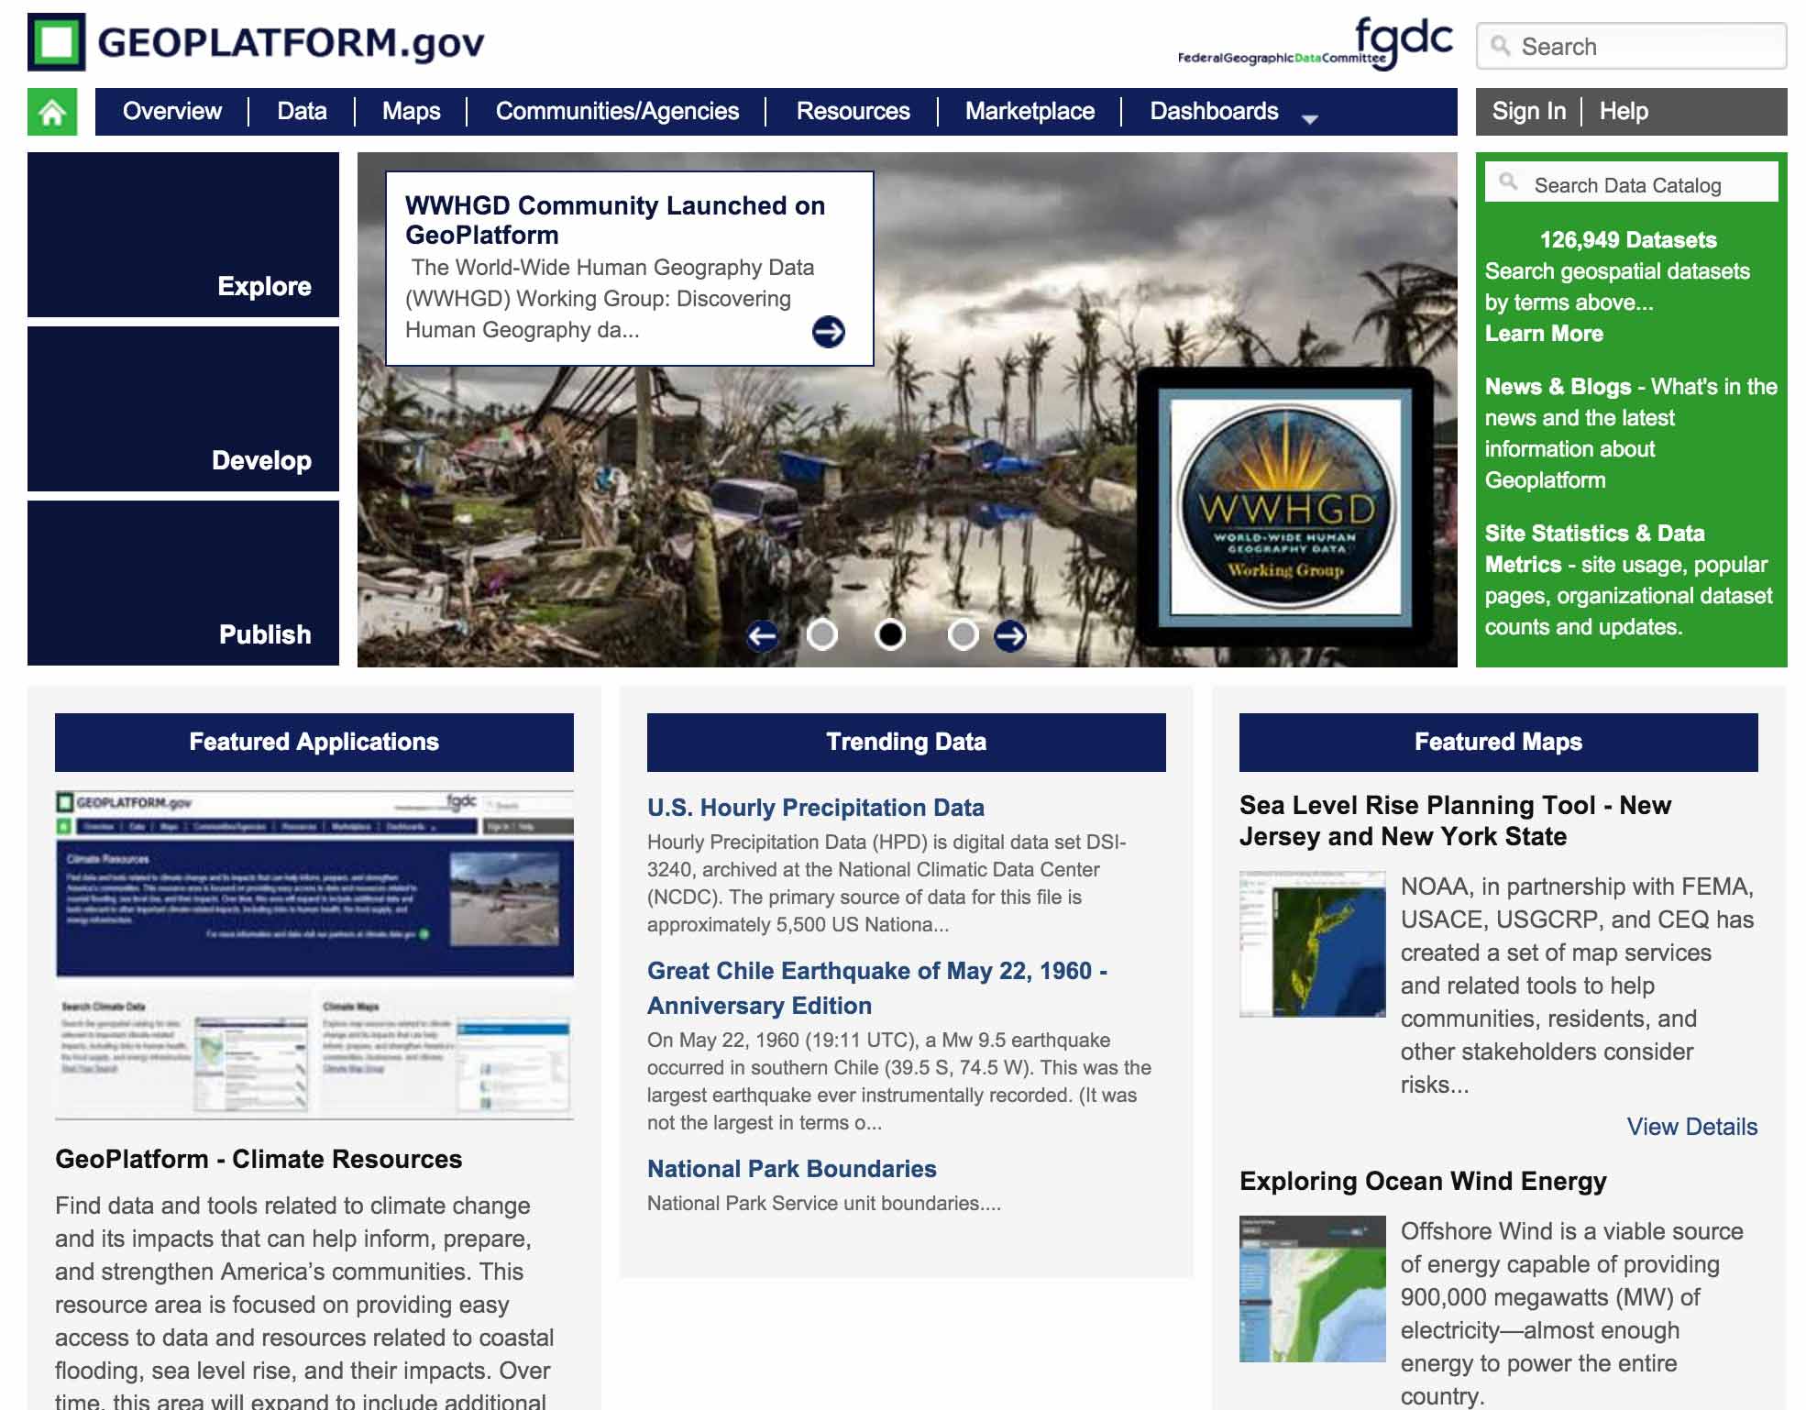Image resolution: width=1806 pixels, height=1410 pixels.
Task: Open the WWHGD article arrow icon
Action: click(x=829, y=331)
